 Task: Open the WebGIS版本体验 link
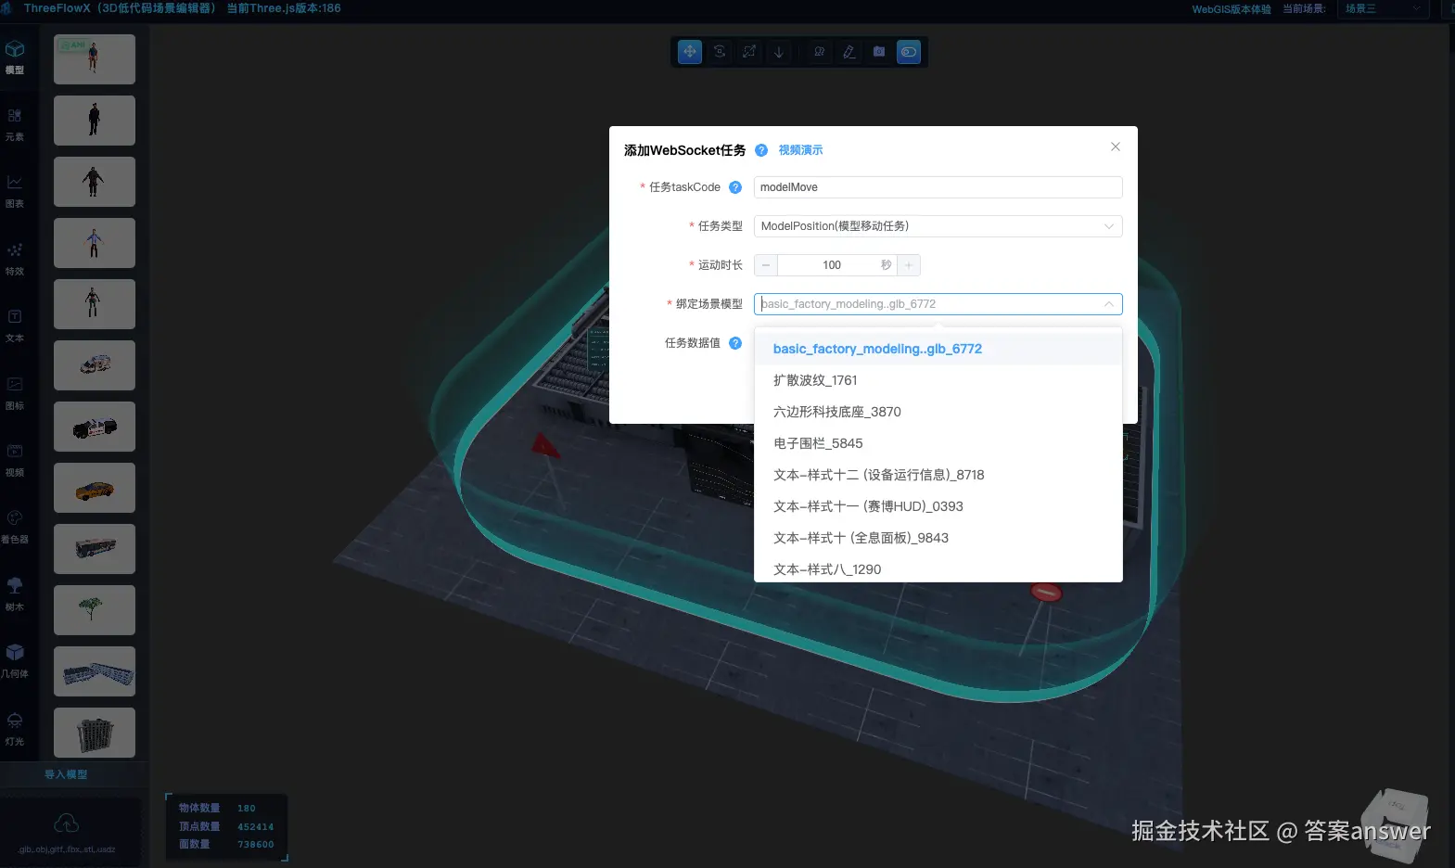(1232, 9)
